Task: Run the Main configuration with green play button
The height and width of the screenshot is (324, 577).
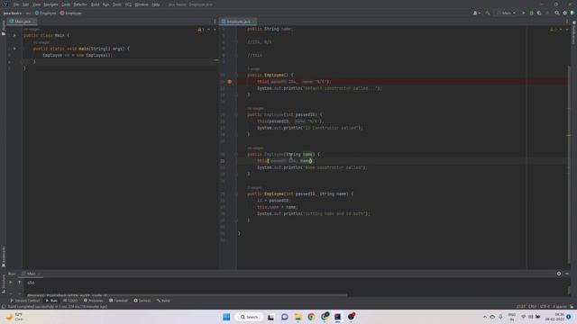Action: (x=524, y=13)
